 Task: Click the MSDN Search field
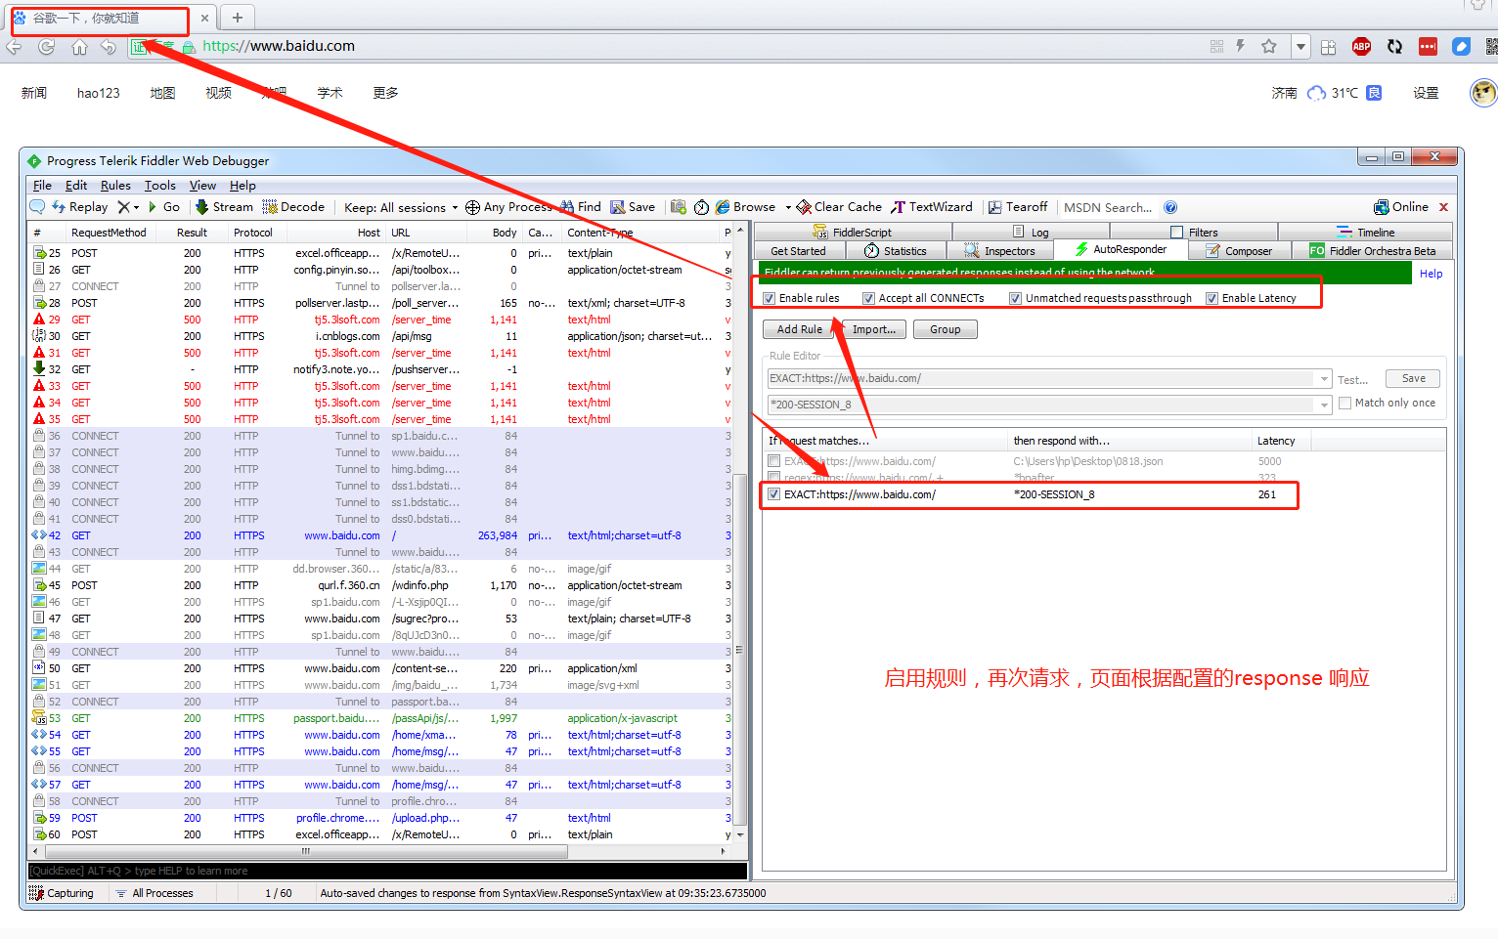click(x=1108, y=207)
